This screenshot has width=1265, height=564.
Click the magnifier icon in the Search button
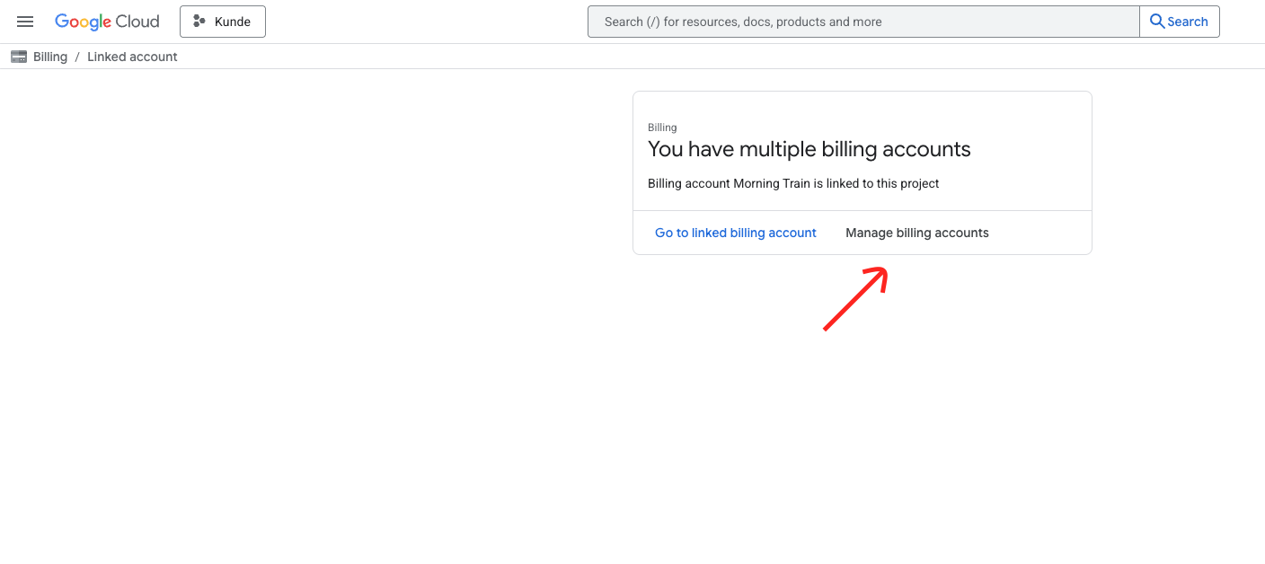[1157, 21]
